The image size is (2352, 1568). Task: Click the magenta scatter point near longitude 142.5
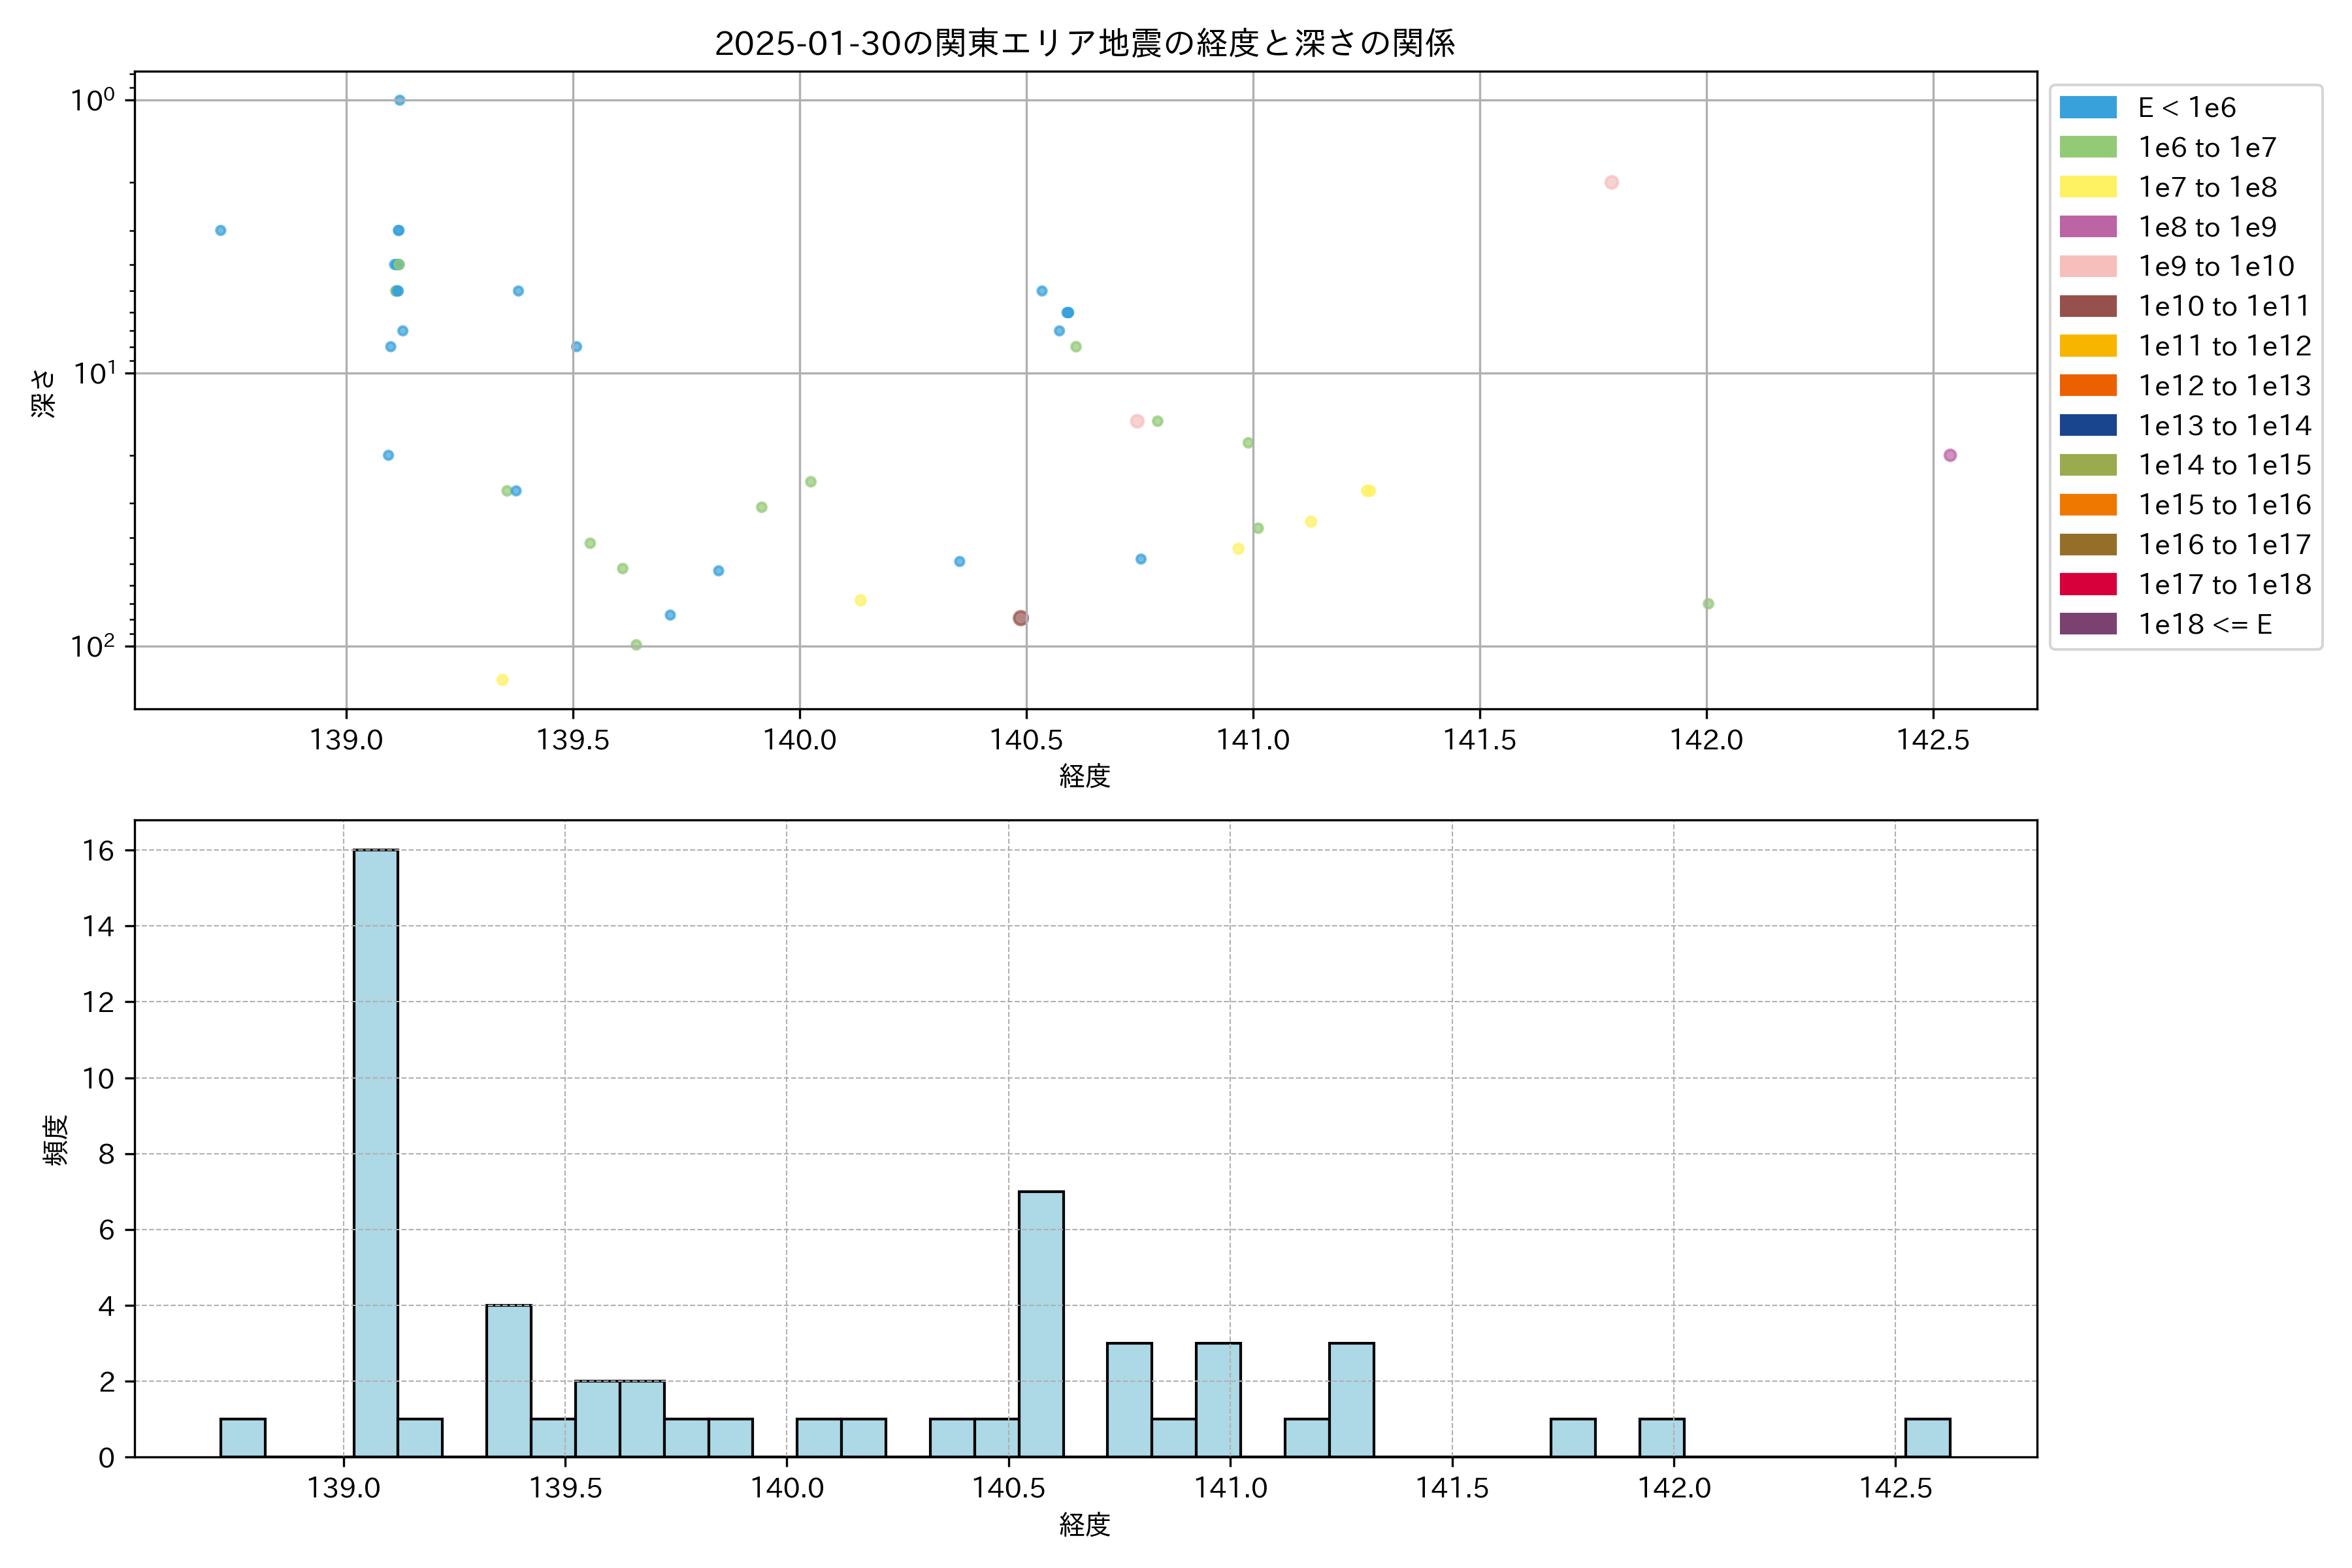coord(1950,455)
